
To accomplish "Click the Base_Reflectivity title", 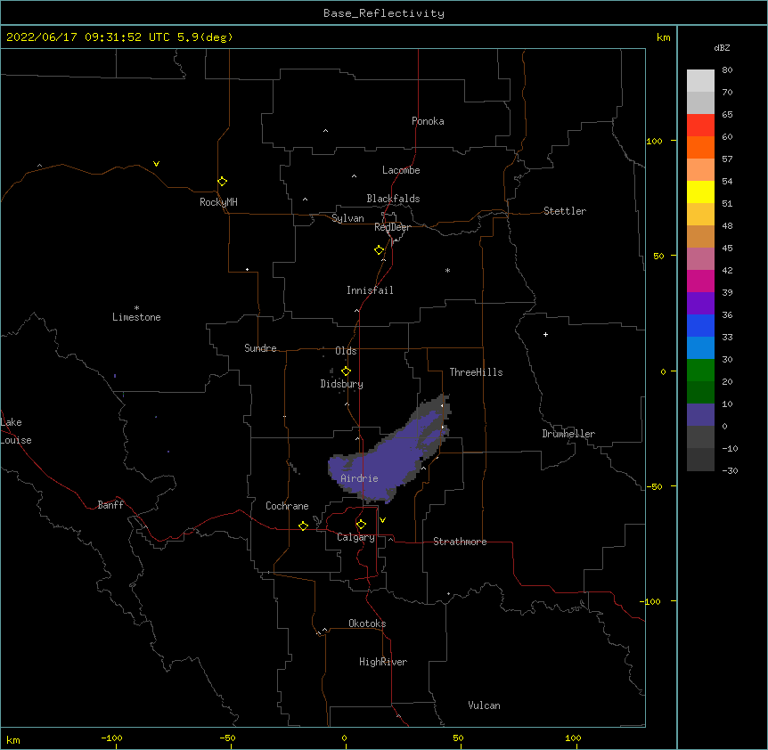I will (x=384, y=13).
